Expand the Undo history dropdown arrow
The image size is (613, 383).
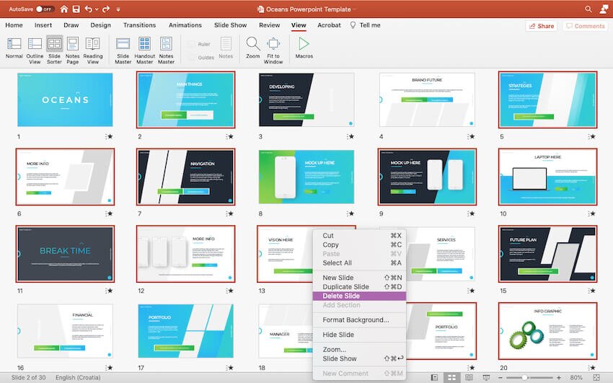(x=97, y=9)
